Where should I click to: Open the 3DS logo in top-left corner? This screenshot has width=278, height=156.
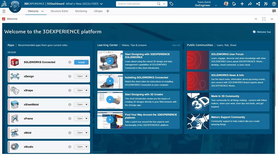[x=4, y=4]
